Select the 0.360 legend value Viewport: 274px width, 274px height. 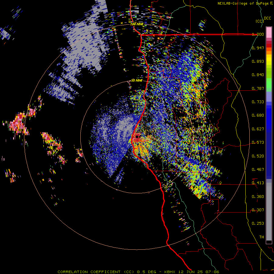point(258,197)
